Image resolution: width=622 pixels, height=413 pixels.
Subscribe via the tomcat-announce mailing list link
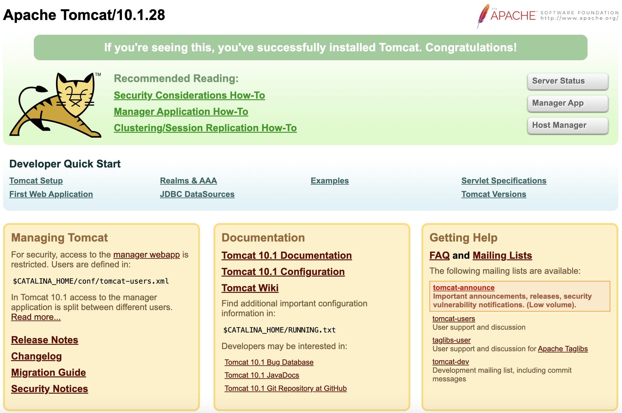coord(464,288)
